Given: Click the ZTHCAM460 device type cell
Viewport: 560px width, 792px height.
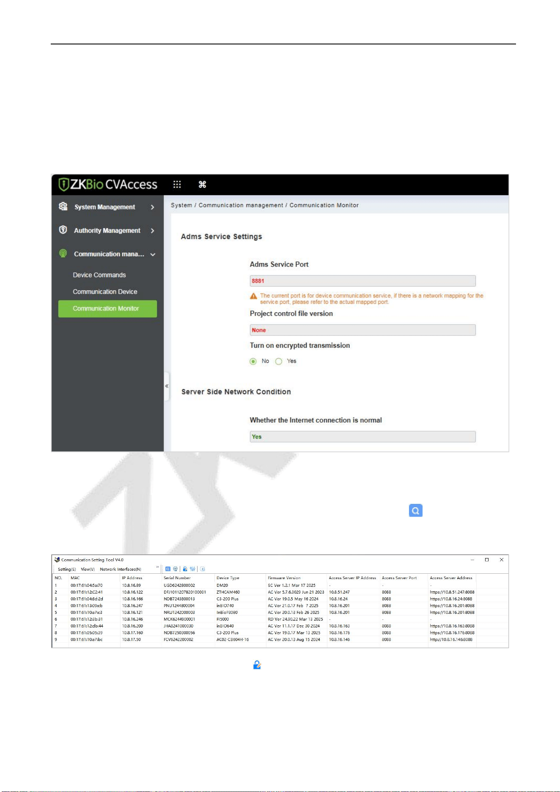Looking at the screenshot, I should point(228,592).
